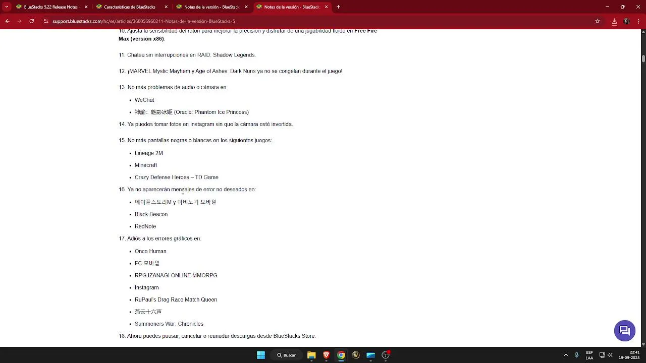Screen dimensions: 646x363
Task: Click Instagram under graphic errors list
Action: point(147,287)
